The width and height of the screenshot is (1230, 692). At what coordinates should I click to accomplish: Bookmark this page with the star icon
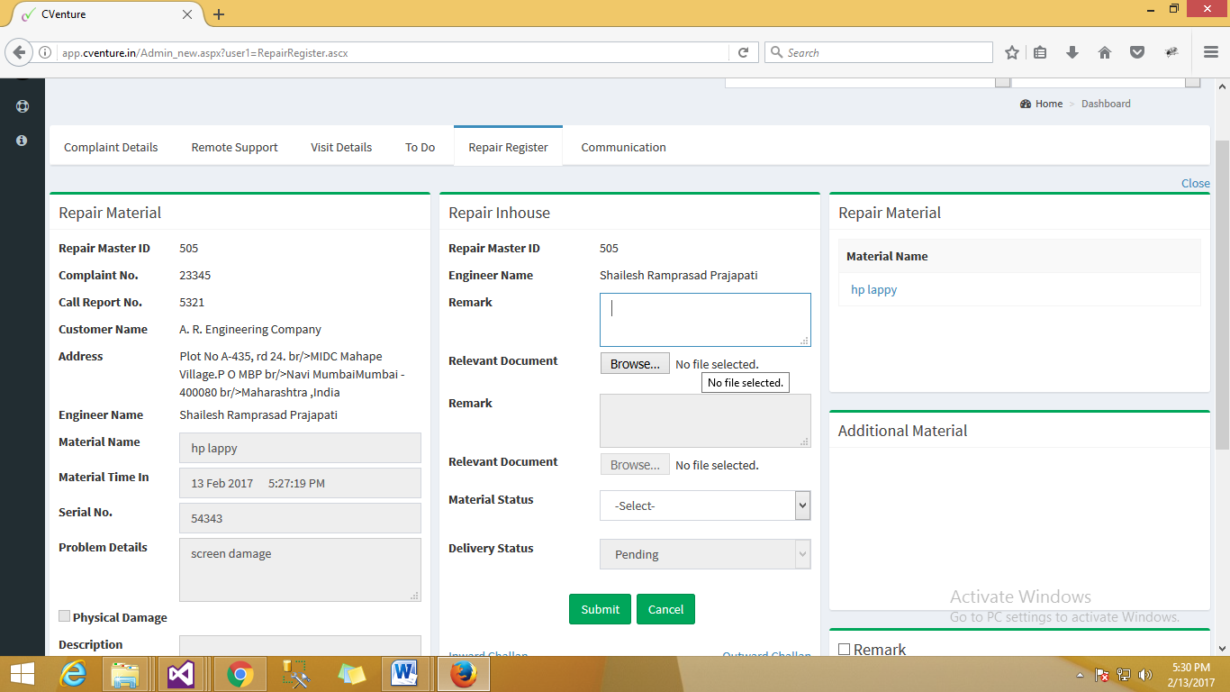pyautogui.click(x=1011, y=52)
